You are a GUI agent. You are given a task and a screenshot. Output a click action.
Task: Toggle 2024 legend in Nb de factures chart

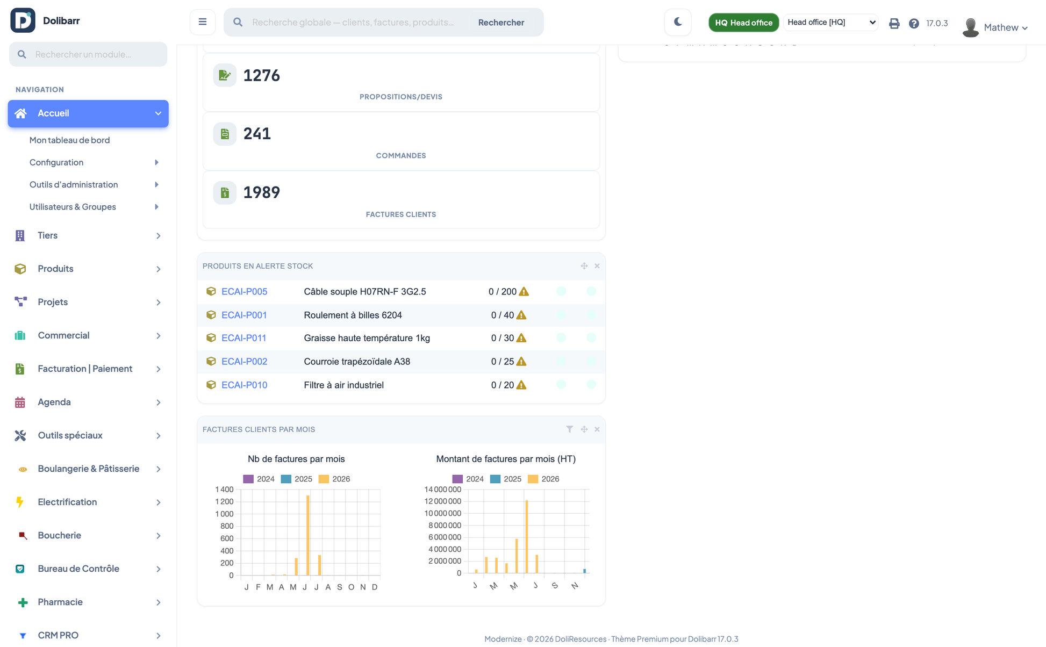(x=259, y=479)
